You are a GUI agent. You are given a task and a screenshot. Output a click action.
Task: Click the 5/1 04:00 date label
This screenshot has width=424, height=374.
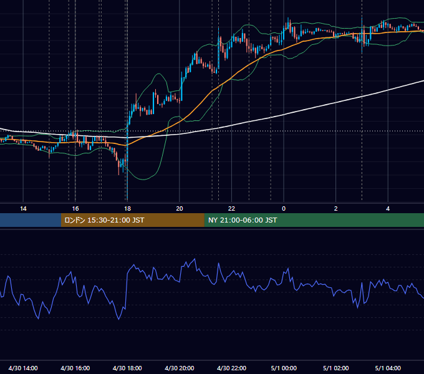coord(388,368)
